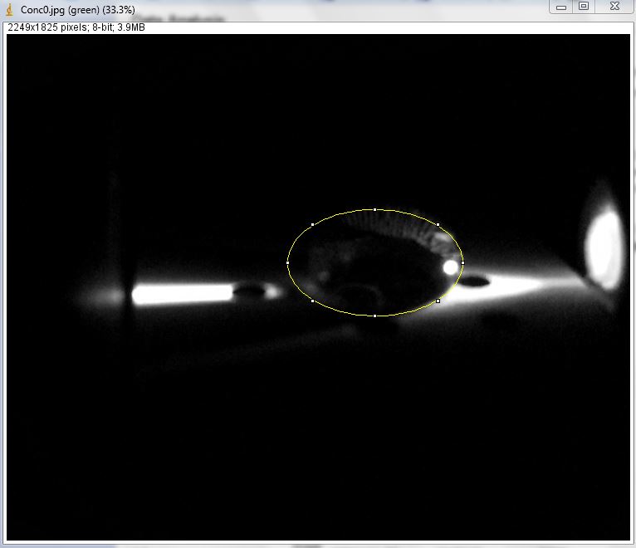Click the upper-right handle of the oval selection
The height and width of the screenshot is (548, 636).
click(438, 224)
